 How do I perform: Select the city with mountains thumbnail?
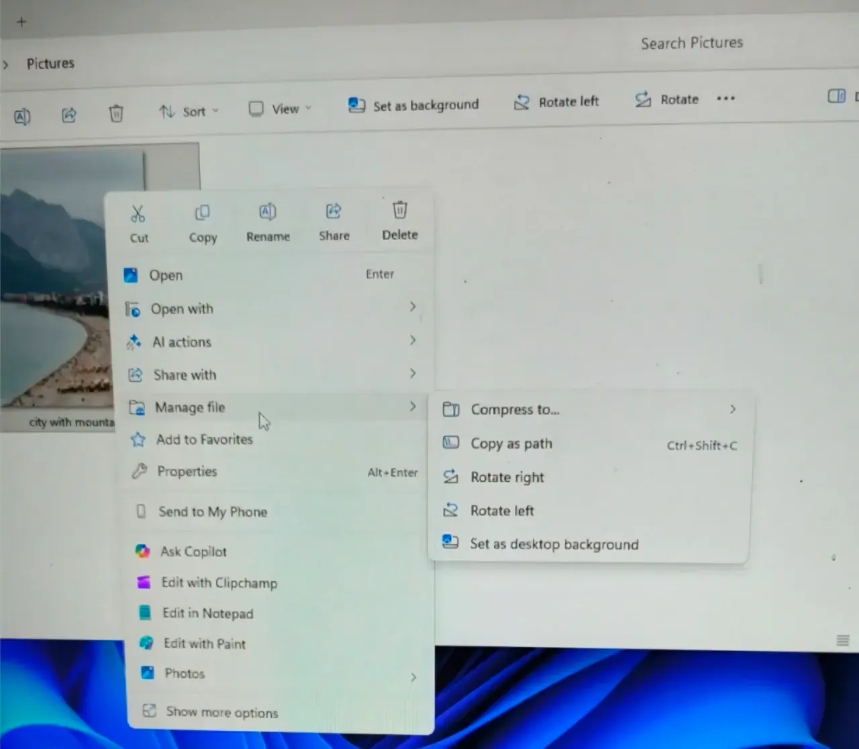coord(52,282)
